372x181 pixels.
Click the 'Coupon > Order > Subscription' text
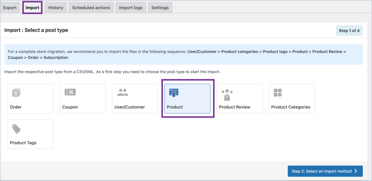38,58
